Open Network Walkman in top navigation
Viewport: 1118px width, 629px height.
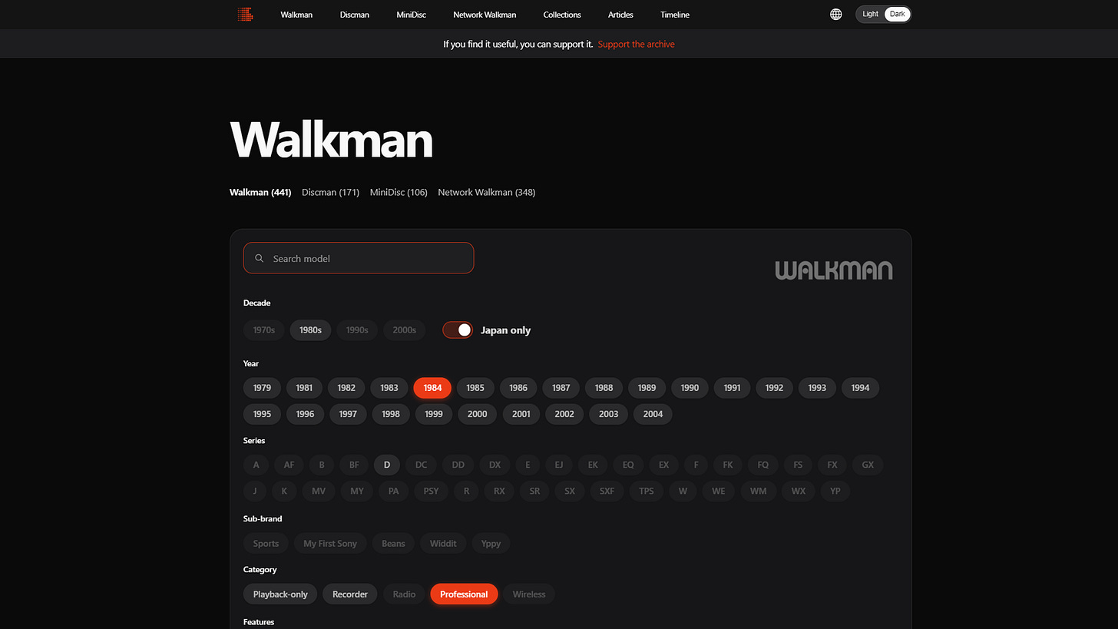coord(485,15)
